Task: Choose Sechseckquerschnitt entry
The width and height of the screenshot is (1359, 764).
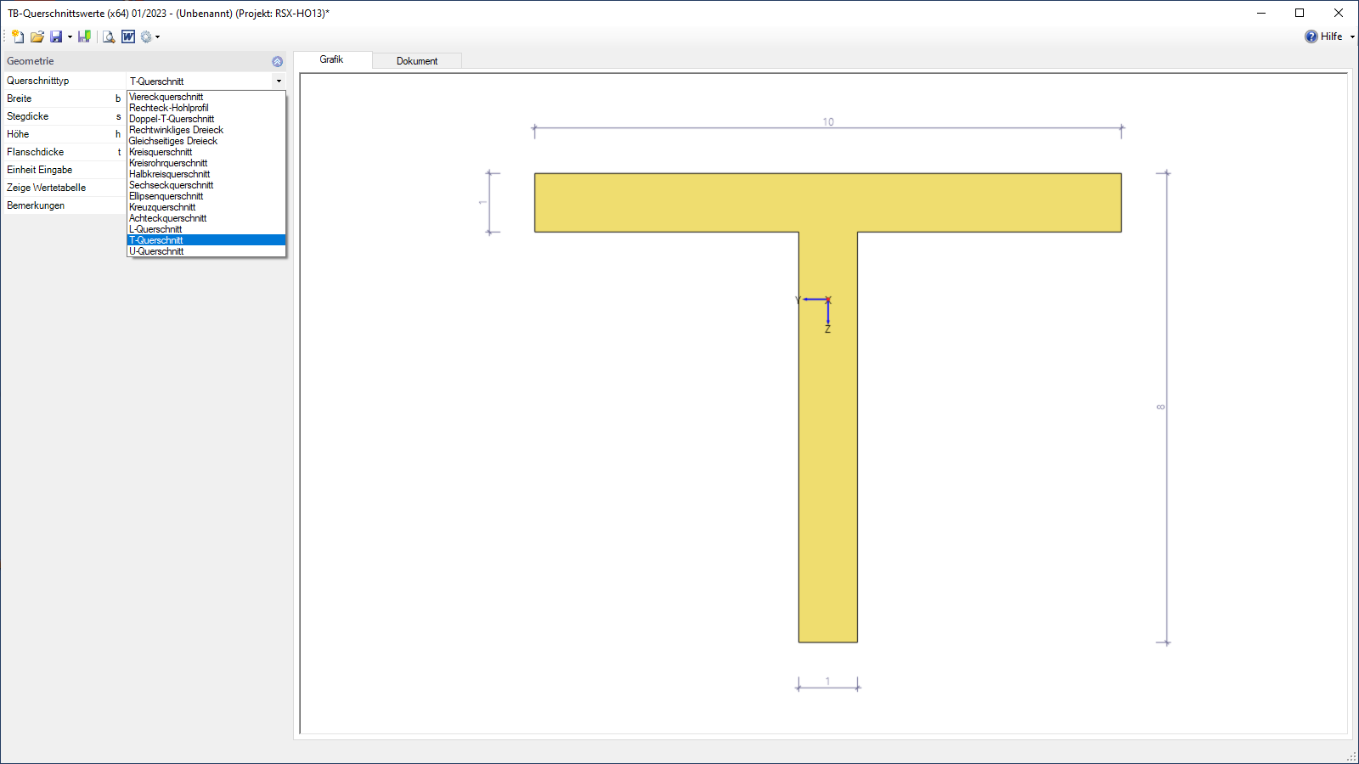Action: 206,185
